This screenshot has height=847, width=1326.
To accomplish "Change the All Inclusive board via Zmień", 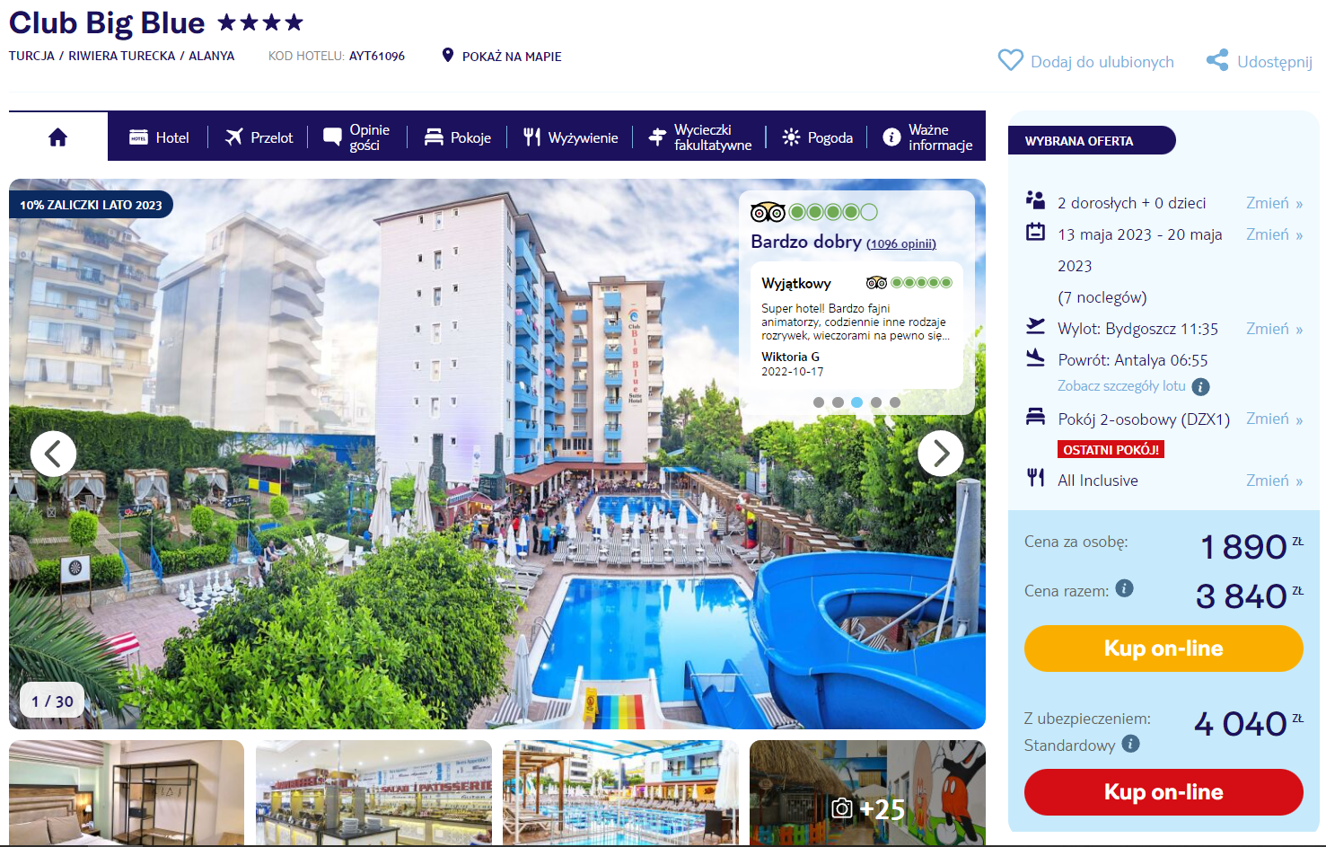I will click(x=1274, y=481).
